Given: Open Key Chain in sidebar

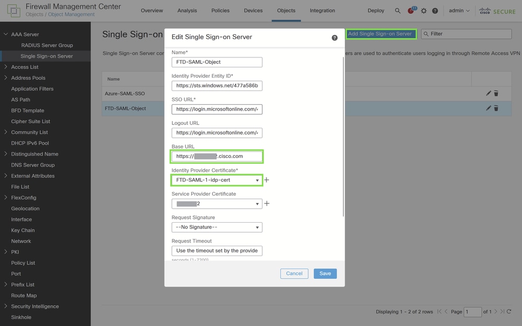Looking at the screenshot, I should 22,231.
